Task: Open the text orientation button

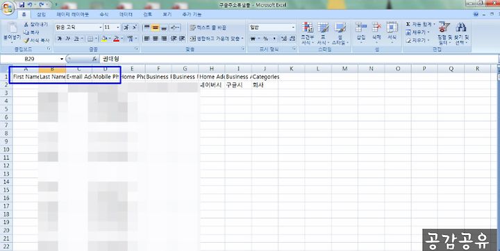Action: coord(175,28)
